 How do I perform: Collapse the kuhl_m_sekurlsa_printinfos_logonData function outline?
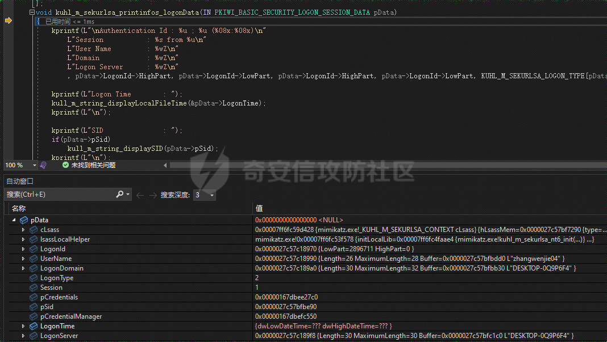coord(32,12)
